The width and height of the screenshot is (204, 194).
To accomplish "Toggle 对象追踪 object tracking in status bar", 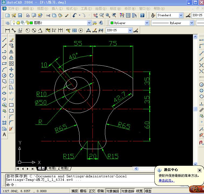I will click(x=128, y=191).
